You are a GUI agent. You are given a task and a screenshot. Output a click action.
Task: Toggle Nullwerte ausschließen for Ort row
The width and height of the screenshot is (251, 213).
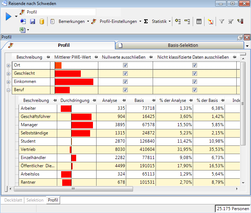125,65
